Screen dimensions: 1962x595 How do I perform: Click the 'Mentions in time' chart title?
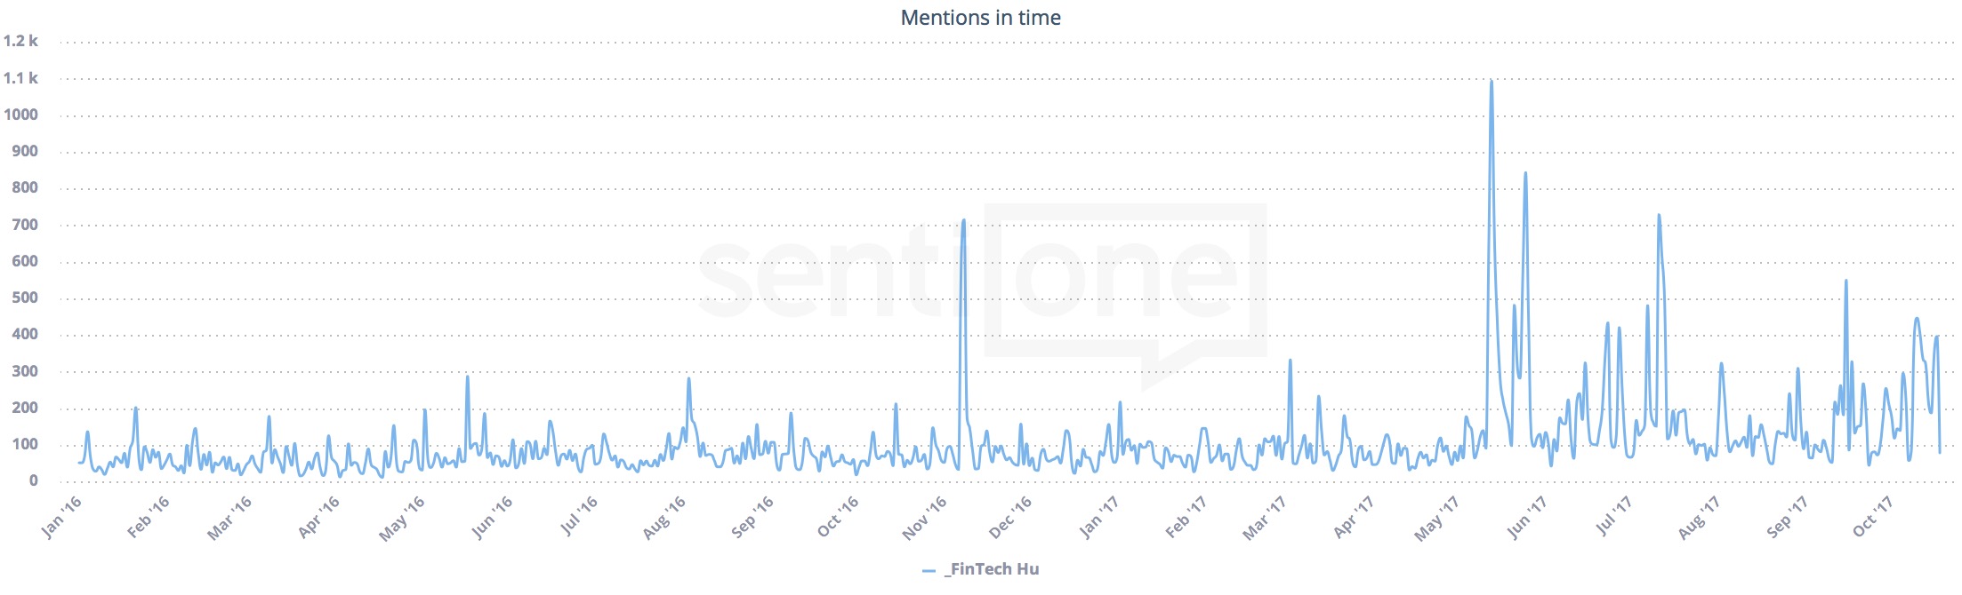tap(980, 18)
